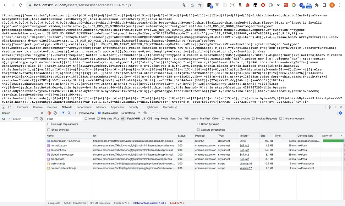Go back to the previous page
This screenshot has width=345, height=206.
(5, 5)
